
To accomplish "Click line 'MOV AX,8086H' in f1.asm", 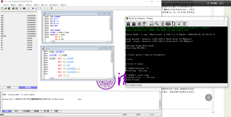I will [x=66, y=59].
